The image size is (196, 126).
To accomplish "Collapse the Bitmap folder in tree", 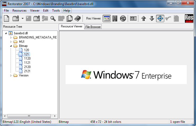I will point(11,46).
